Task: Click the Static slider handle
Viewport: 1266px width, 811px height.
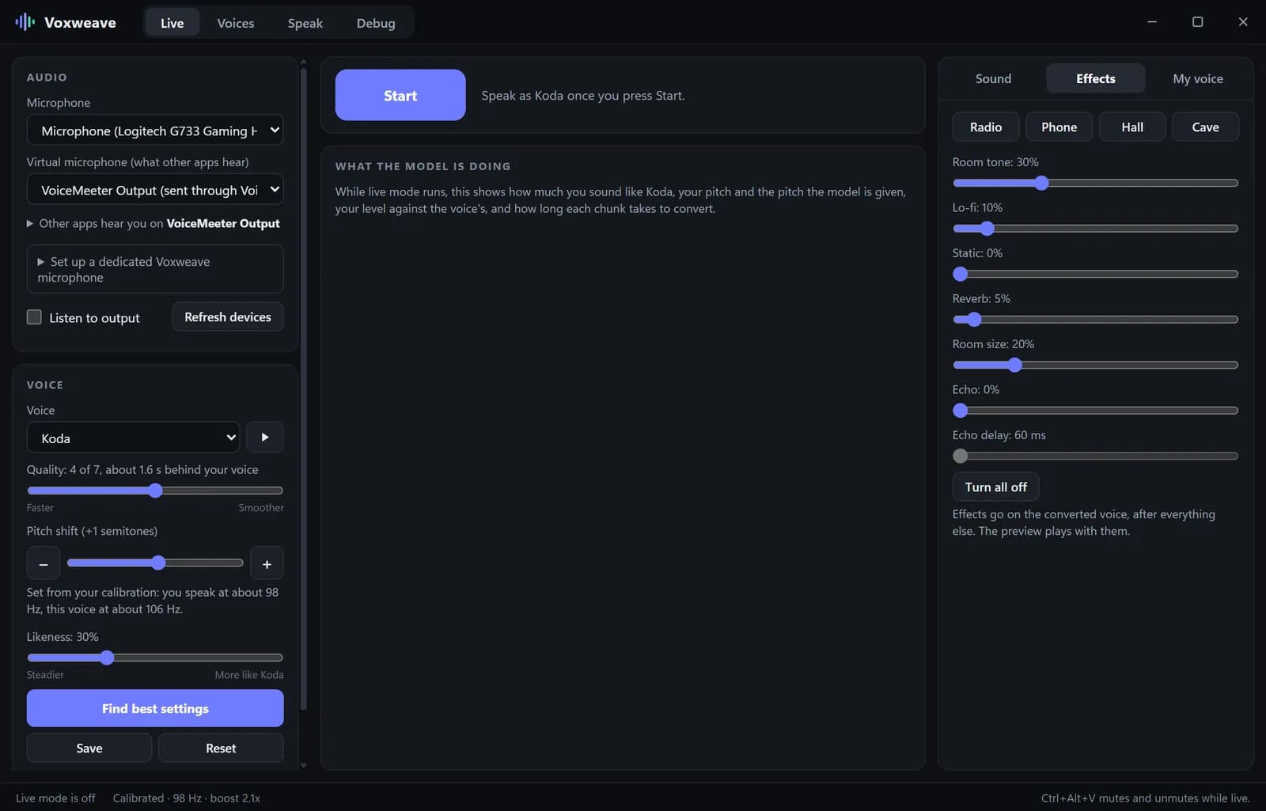Action: (961, 274)
